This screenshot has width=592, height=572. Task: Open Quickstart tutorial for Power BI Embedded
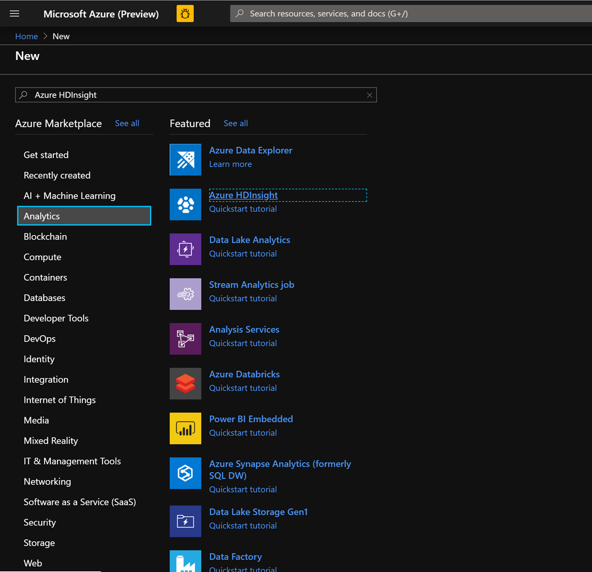click(243, 433)
